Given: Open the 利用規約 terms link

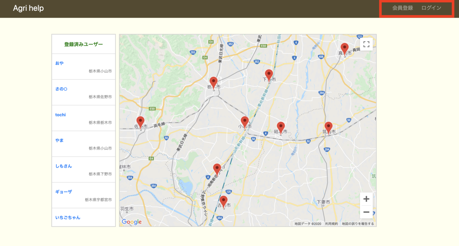Looking at the screenshot, I should (x=331, y=224).
